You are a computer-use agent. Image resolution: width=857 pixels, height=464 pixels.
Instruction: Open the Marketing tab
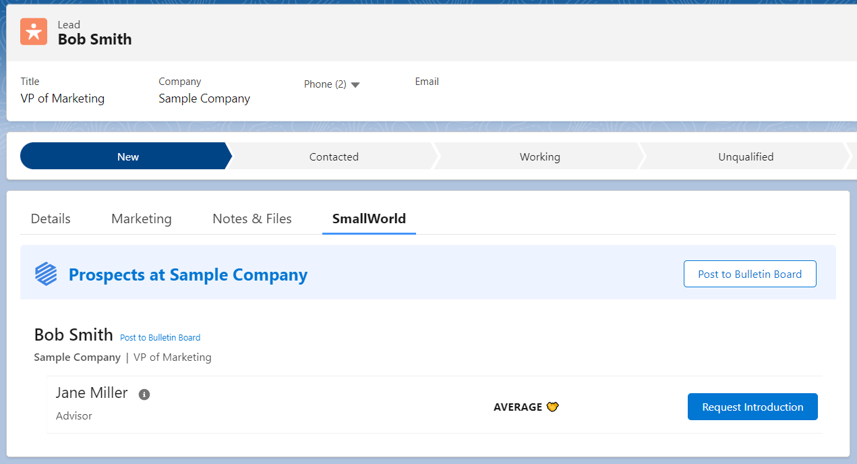(x=141, y=219)
